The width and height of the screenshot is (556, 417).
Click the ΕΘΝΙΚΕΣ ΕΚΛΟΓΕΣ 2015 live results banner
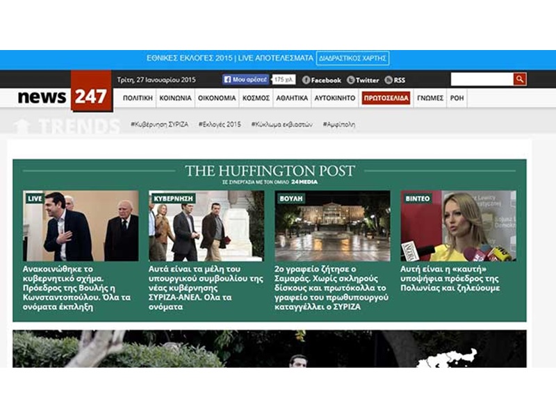[230, 58]
